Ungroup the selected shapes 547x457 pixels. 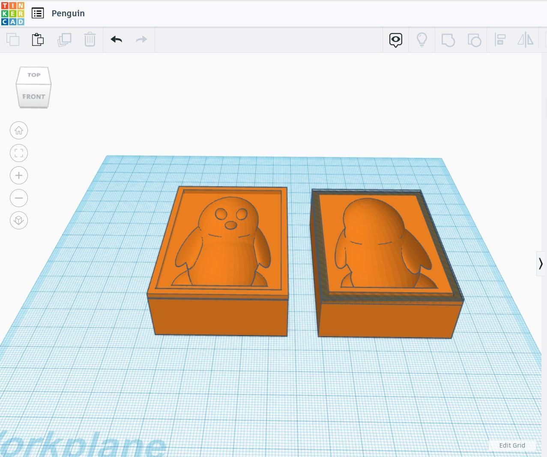pos(474,39)
